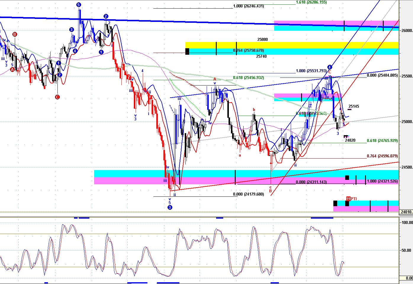Select the 0.764 (25758.678) retracement label

tap(248, 51)
